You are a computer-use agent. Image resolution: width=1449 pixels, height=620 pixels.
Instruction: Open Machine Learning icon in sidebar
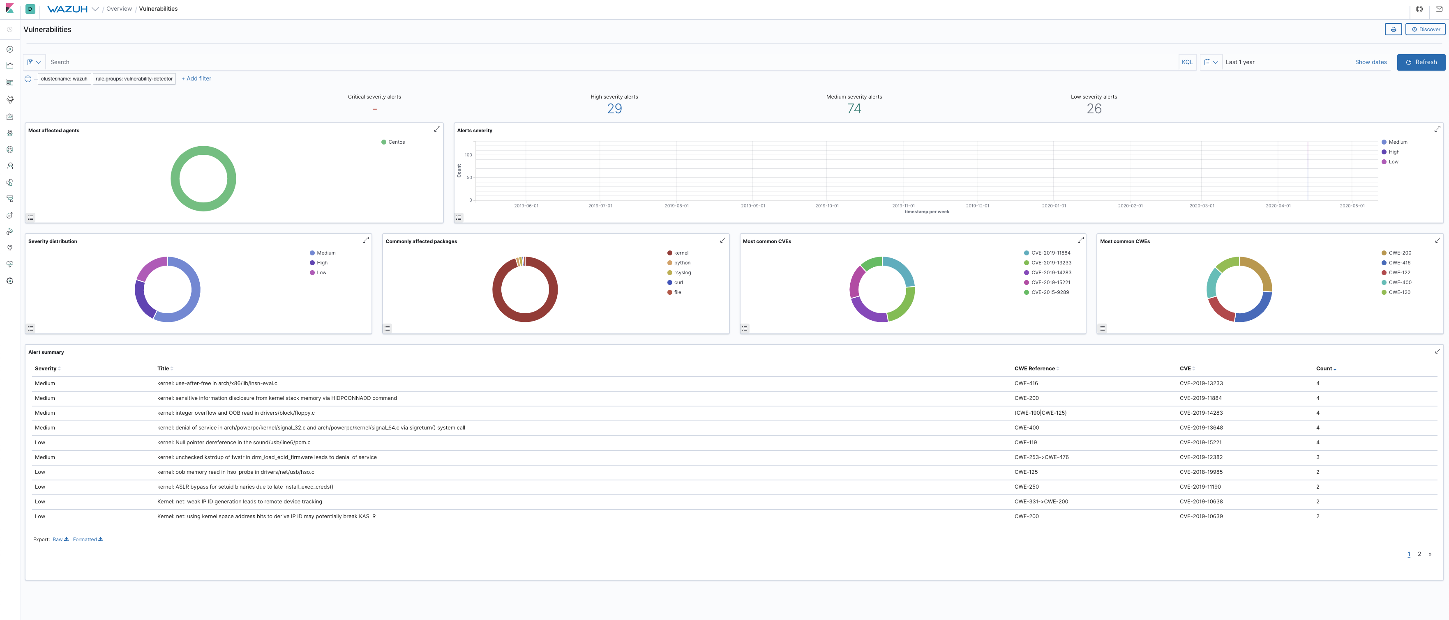click(x=9, y=149)
